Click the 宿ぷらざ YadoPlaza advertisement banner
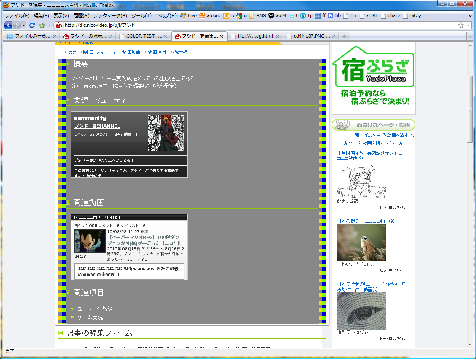This screenshot has height=359, width=476. click(x=374, y=78)
